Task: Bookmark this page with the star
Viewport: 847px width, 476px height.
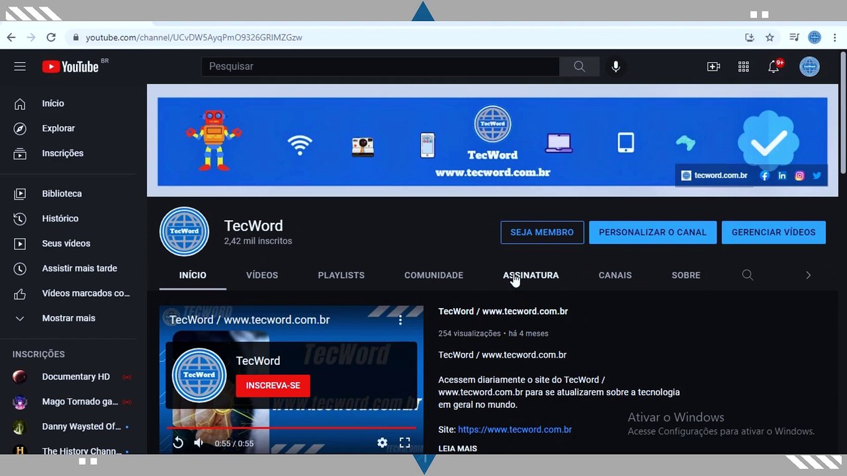Action: pyautogui.click(x=770, y=38)
